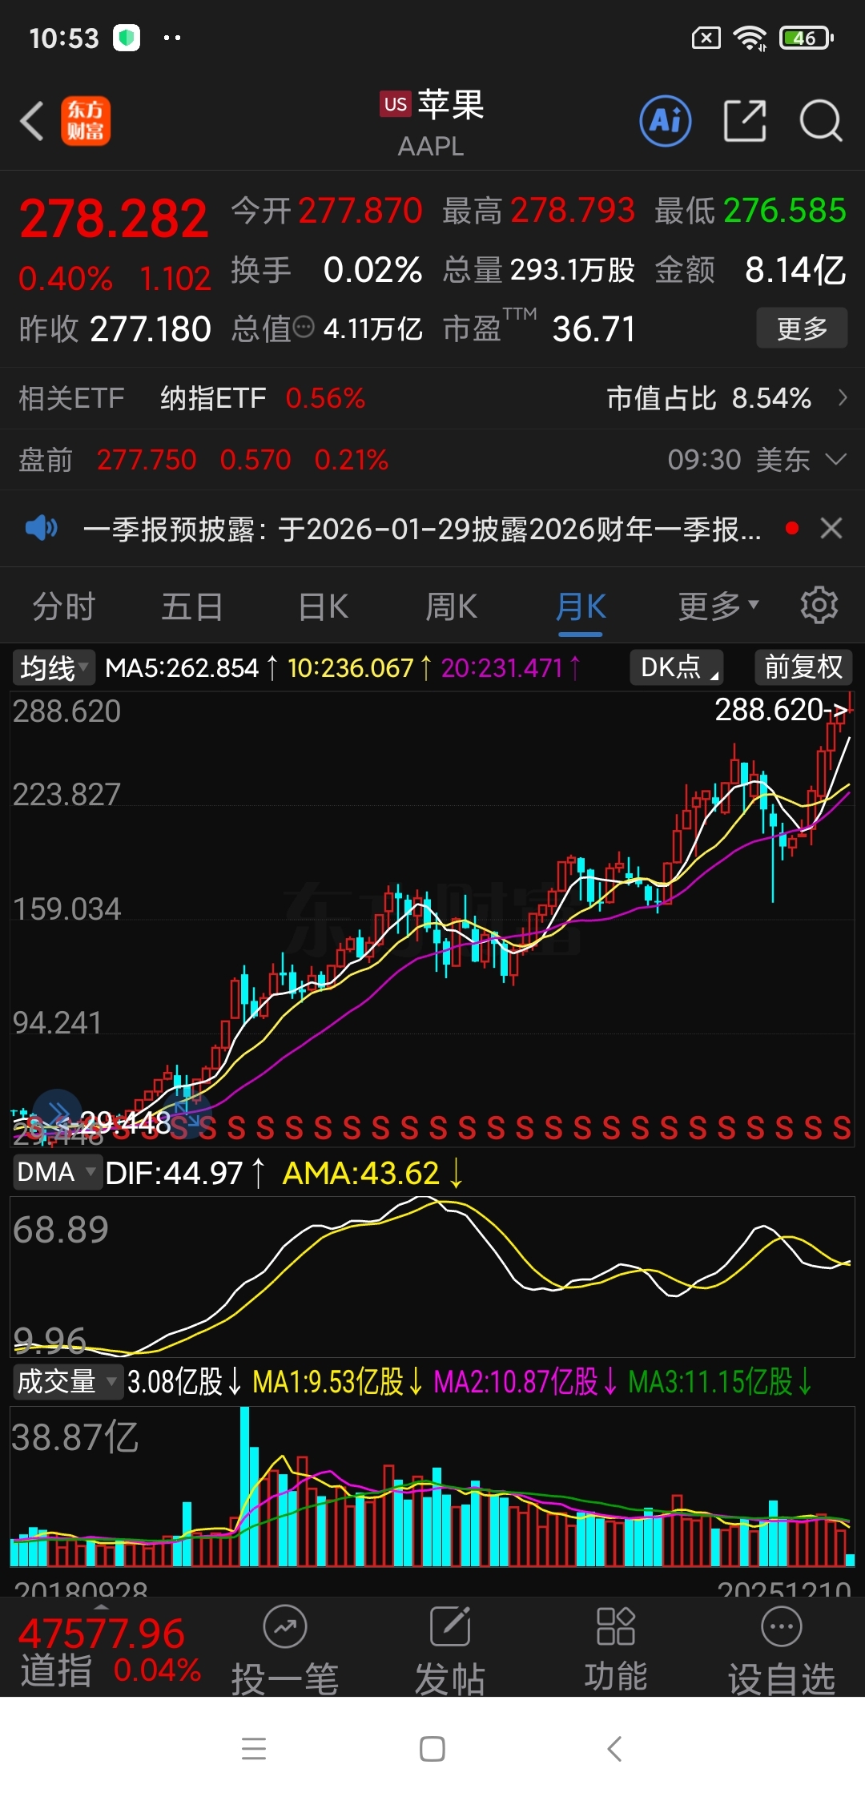The width and height of the screenshot is (865, 1801).
Task: Tap Android recent apps menu button
Action: pyautogui.click(x=254, y=1749)
